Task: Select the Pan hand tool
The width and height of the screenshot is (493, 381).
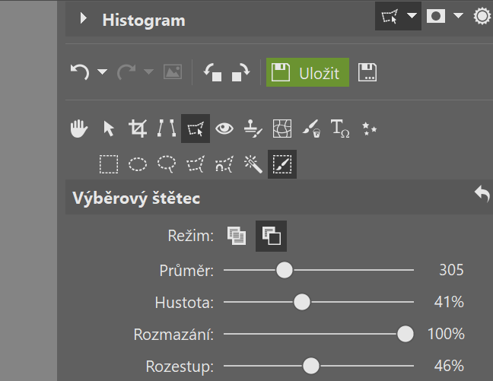Action: (x=79, y=129)
